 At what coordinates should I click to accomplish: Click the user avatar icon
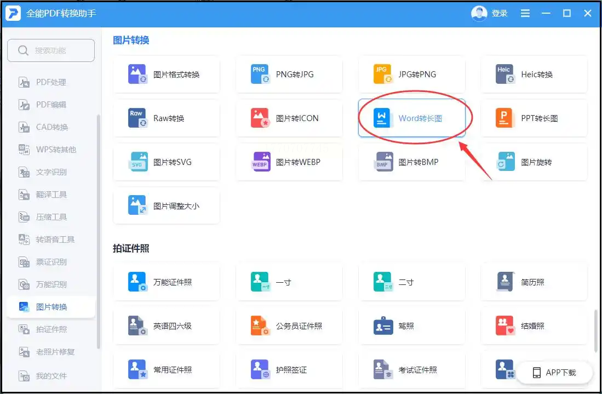coord(479,14)
